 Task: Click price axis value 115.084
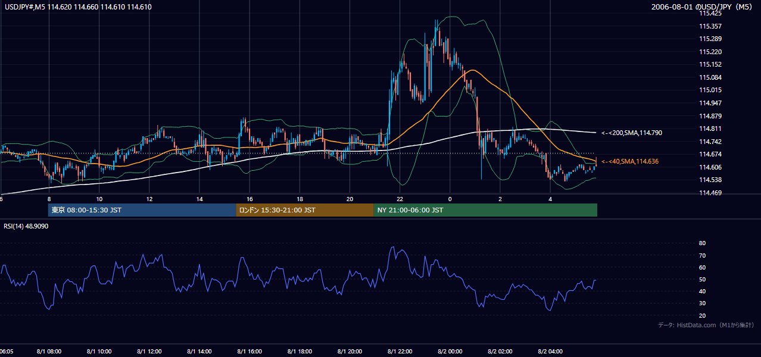click(x=712, y=77)
